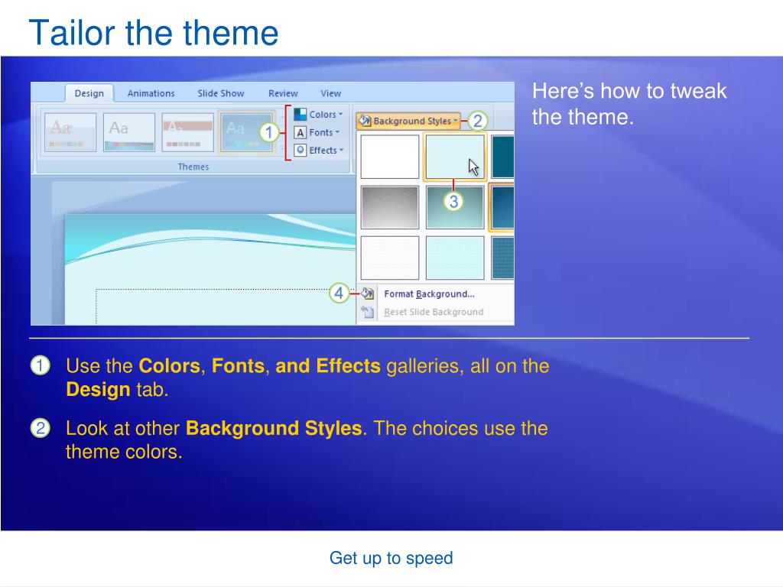Click the numbered callout 2 marker

coord(477,120)
